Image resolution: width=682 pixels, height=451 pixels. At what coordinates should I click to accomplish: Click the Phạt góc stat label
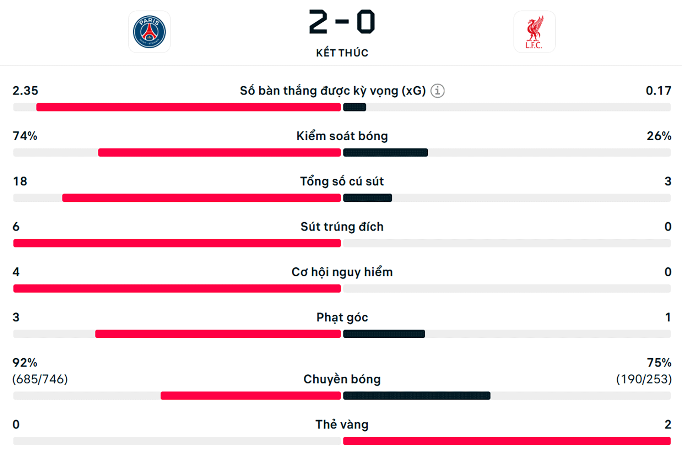click(342, 317)
